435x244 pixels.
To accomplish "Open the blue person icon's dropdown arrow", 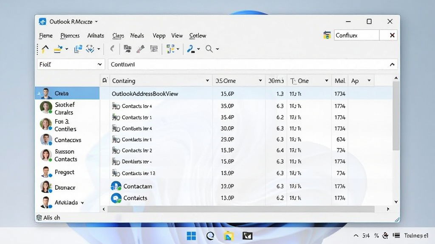I will click(x=198, y=49).
